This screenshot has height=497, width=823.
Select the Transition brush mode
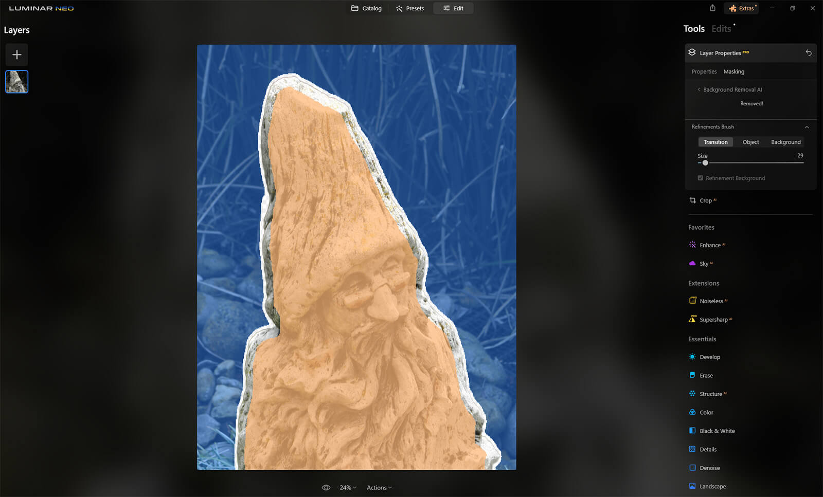[715, 142]
